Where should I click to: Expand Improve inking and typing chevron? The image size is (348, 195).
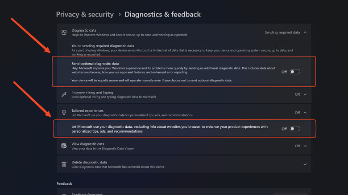(x=305, y=94)
